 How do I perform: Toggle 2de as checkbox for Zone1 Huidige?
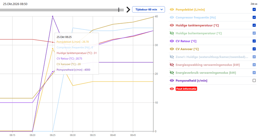[x=254, y=57]
